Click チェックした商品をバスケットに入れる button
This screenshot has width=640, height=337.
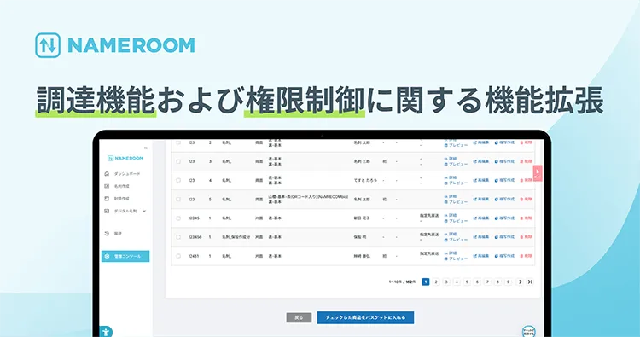click(x=366, y=318)
